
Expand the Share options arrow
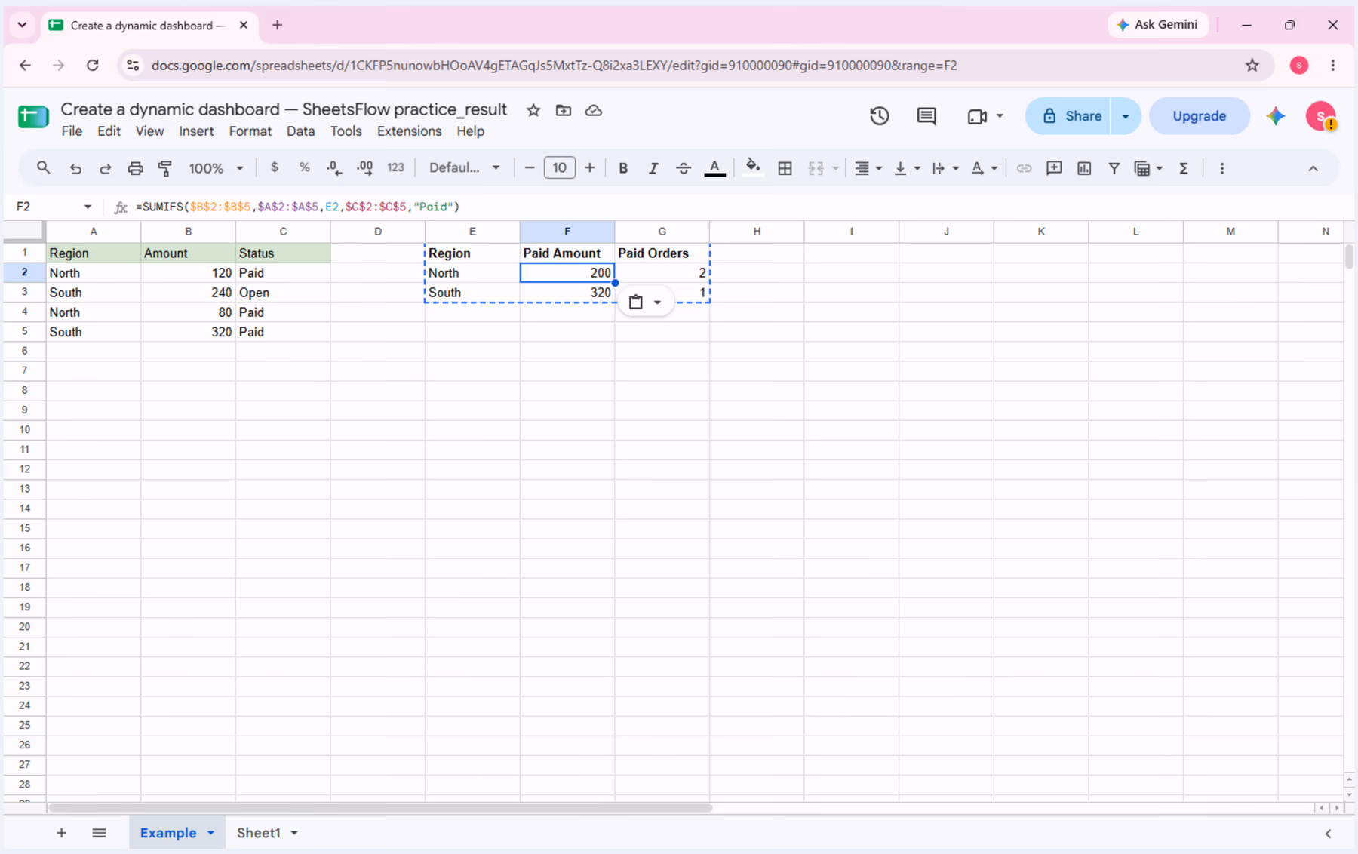pos(1125,116)
